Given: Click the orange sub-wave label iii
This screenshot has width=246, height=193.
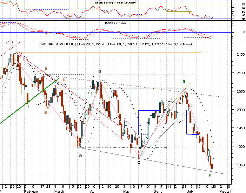Looking at the screenshot, I should click(46, 113).
